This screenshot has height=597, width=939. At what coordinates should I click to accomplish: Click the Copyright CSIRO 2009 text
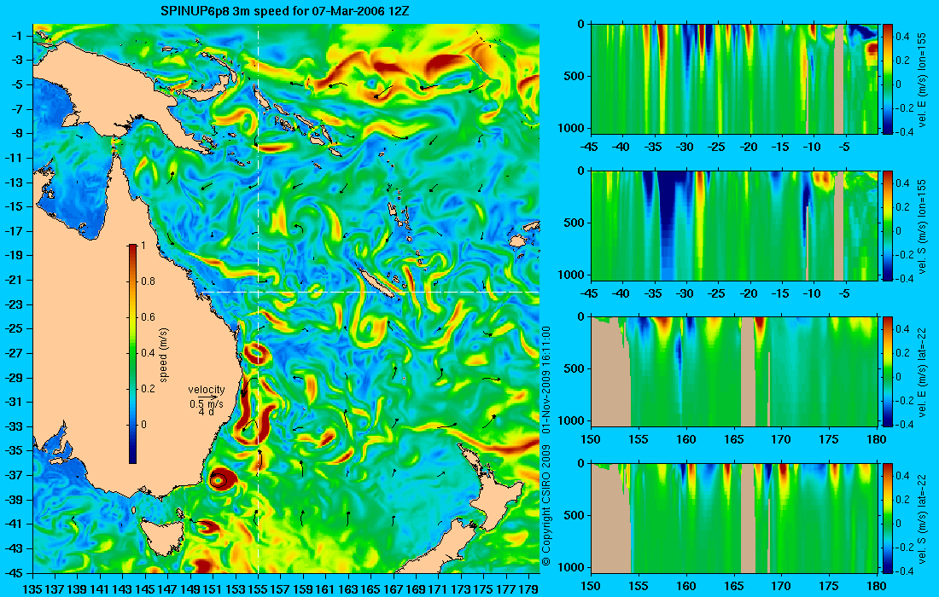(x=545, y=506)
